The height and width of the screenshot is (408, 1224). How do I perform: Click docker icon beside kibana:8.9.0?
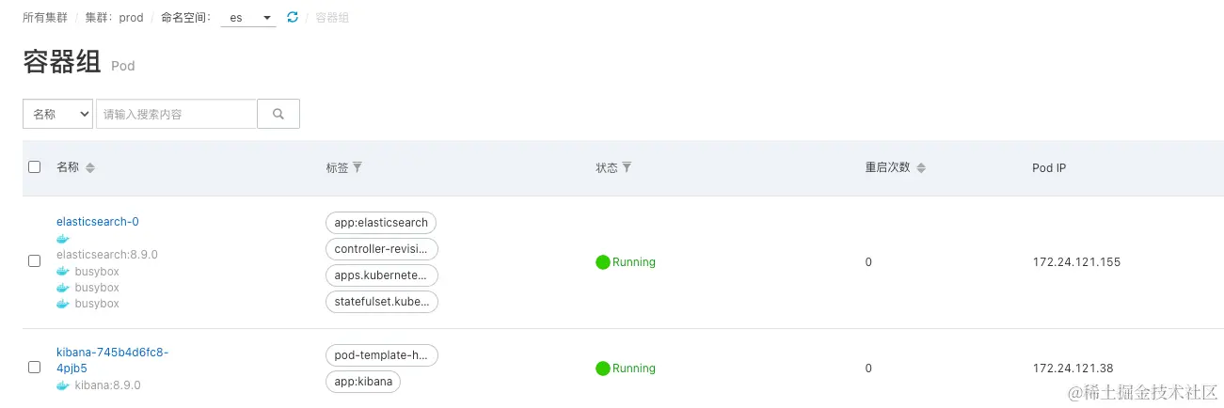tap(63, 385)
